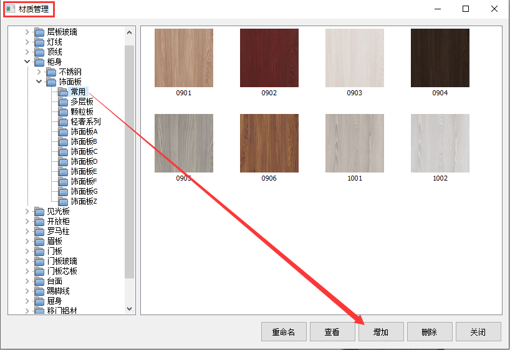Image resolution: width=510 pixels, height=350 pixels.
Task: Expand the 不锈钢 subfolder node
Action: pyautogui.click(x=39, y=72)
